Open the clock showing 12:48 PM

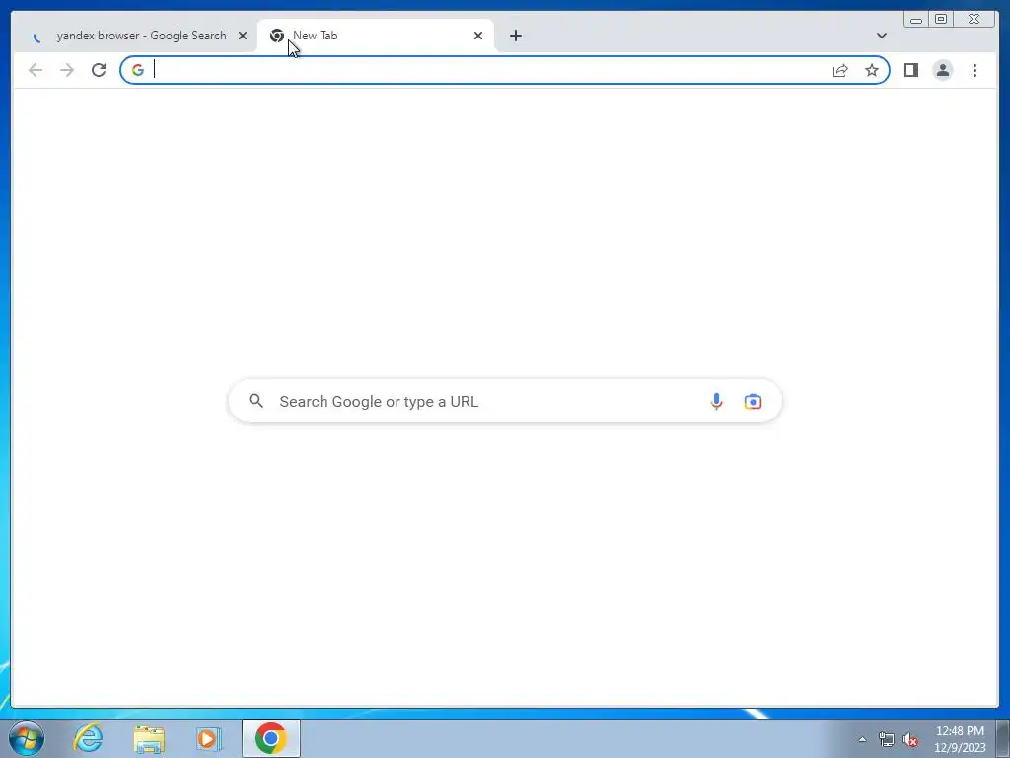(960, 738)
